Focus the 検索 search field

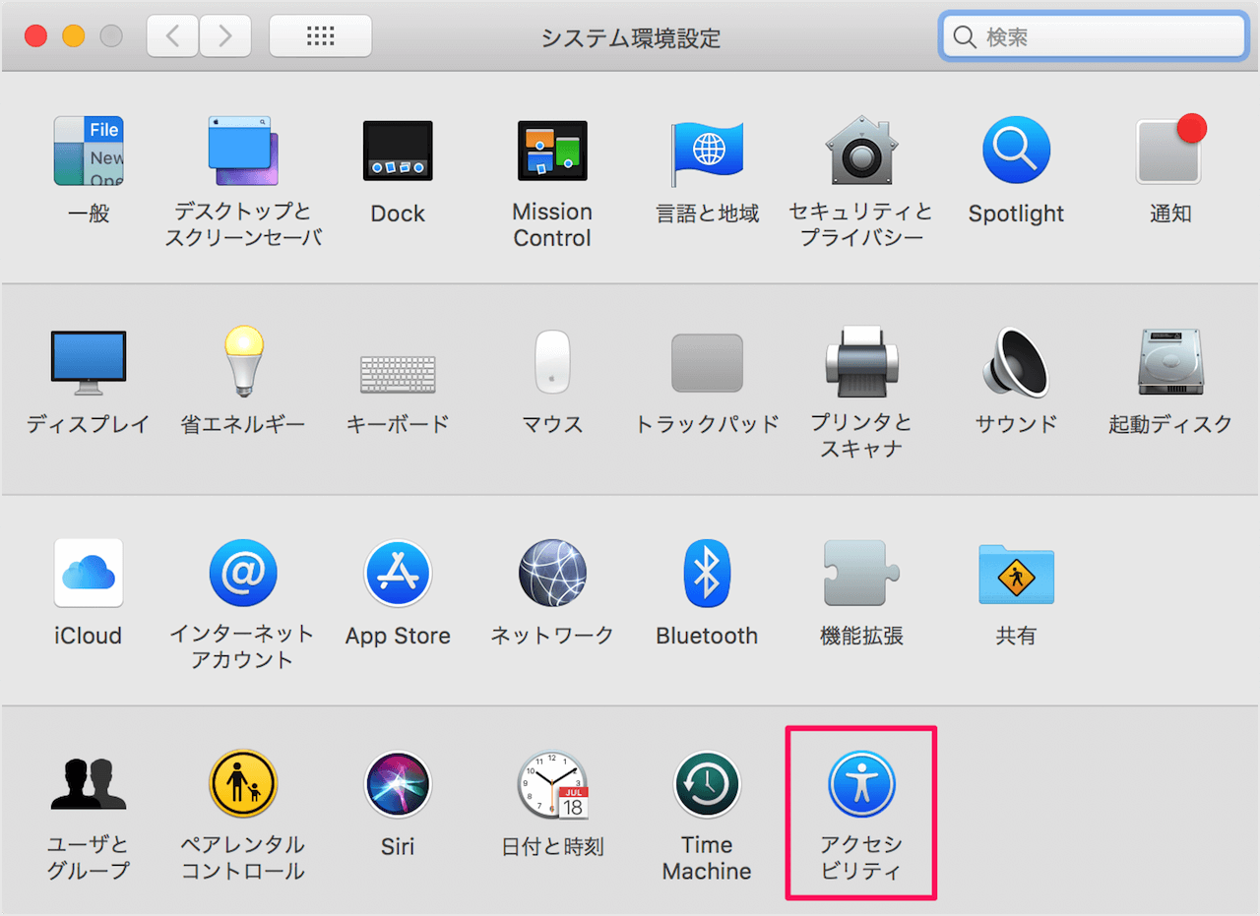[x=1094, y=36]
